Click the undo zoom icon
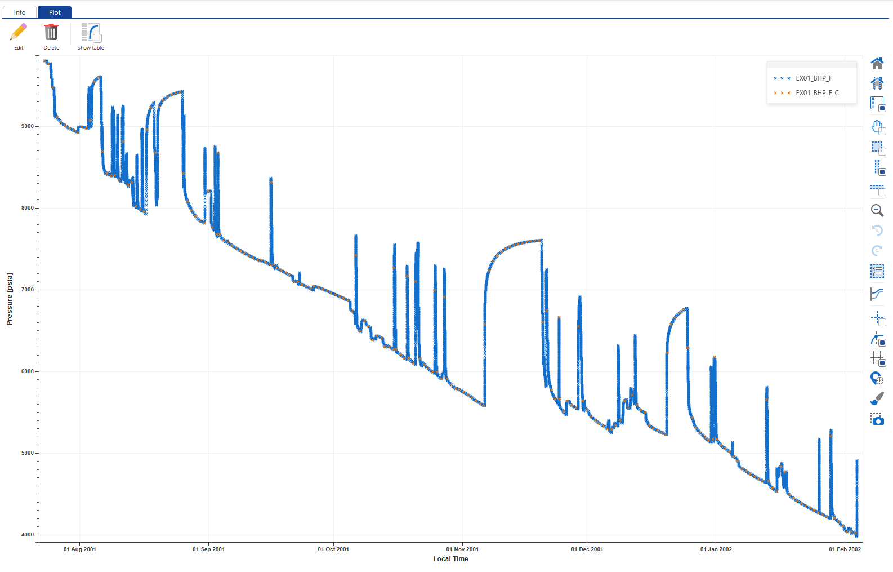 click(x=877, y=230)
